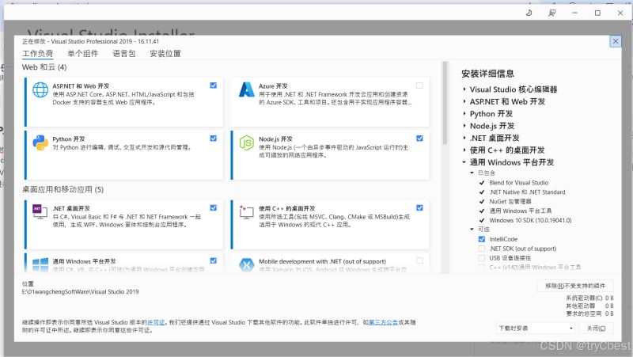The width and height of the screenshot is (633, 357).
Task: Maximize the Visual Studio Installer window
Action: [x=597, y=13]
